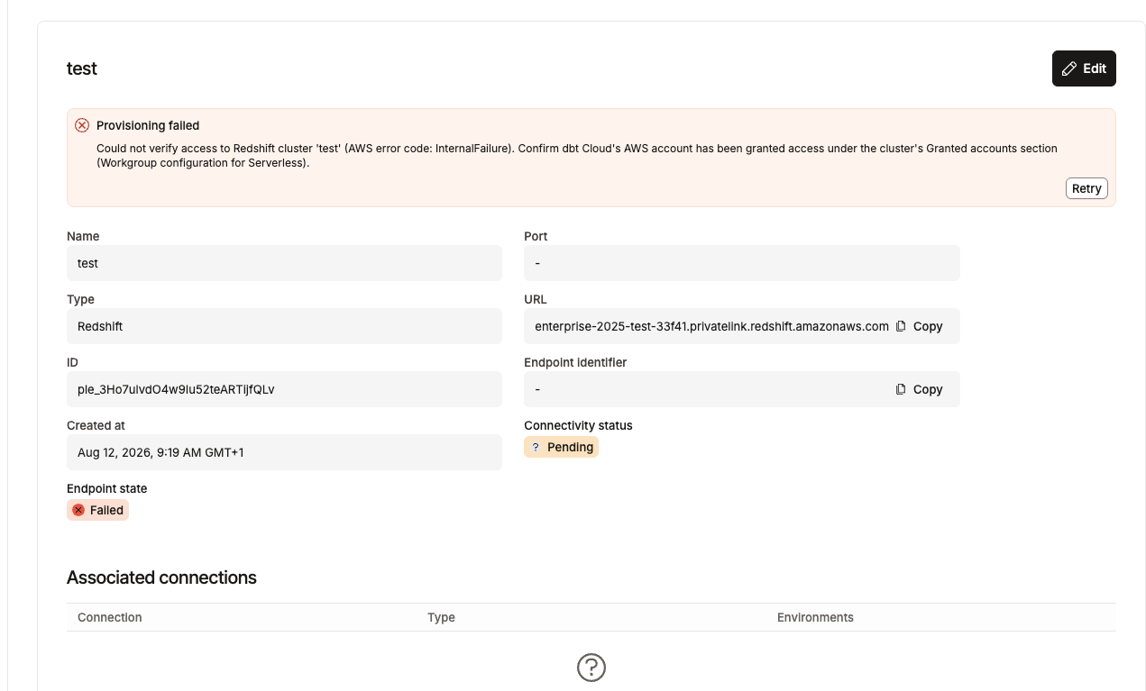Viewport: 1146px width, 691px height.
Task: Click the Created at label
Action: click(96, 425)
